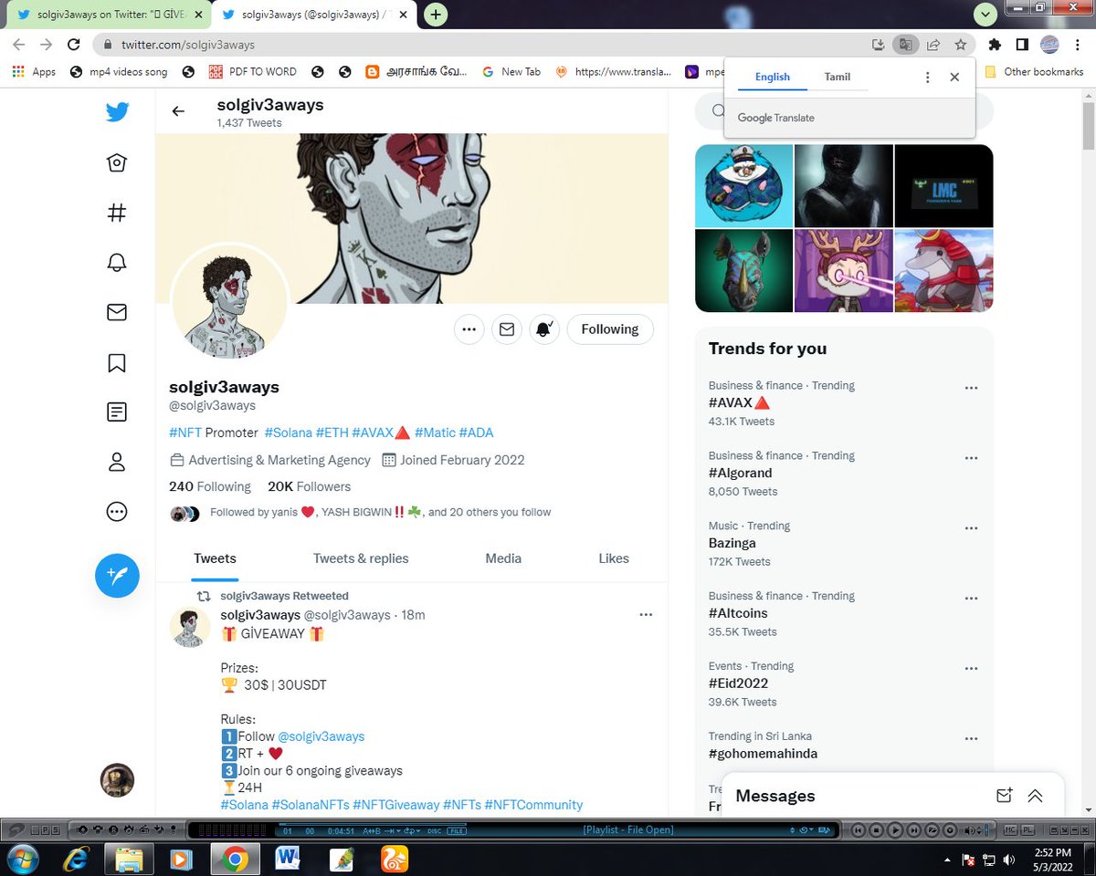Go to Home timeline icon in sidebar
The height and width of the screenshot is (876, 1096).
117,163
